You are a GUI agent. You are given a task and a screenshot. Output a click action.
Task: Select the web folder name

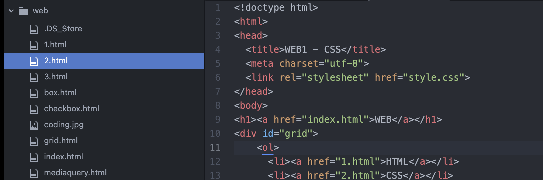(40, 11)
